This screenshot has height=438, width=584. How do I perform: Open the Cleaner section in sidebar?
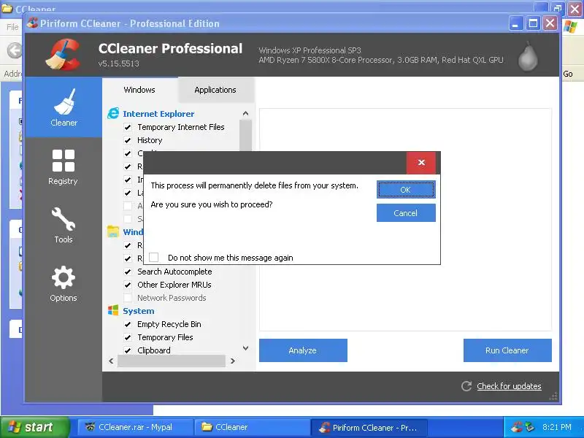coord(64,107)
